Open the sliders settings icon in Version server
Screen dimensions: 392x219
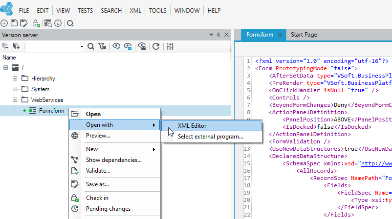pos(170,46)
